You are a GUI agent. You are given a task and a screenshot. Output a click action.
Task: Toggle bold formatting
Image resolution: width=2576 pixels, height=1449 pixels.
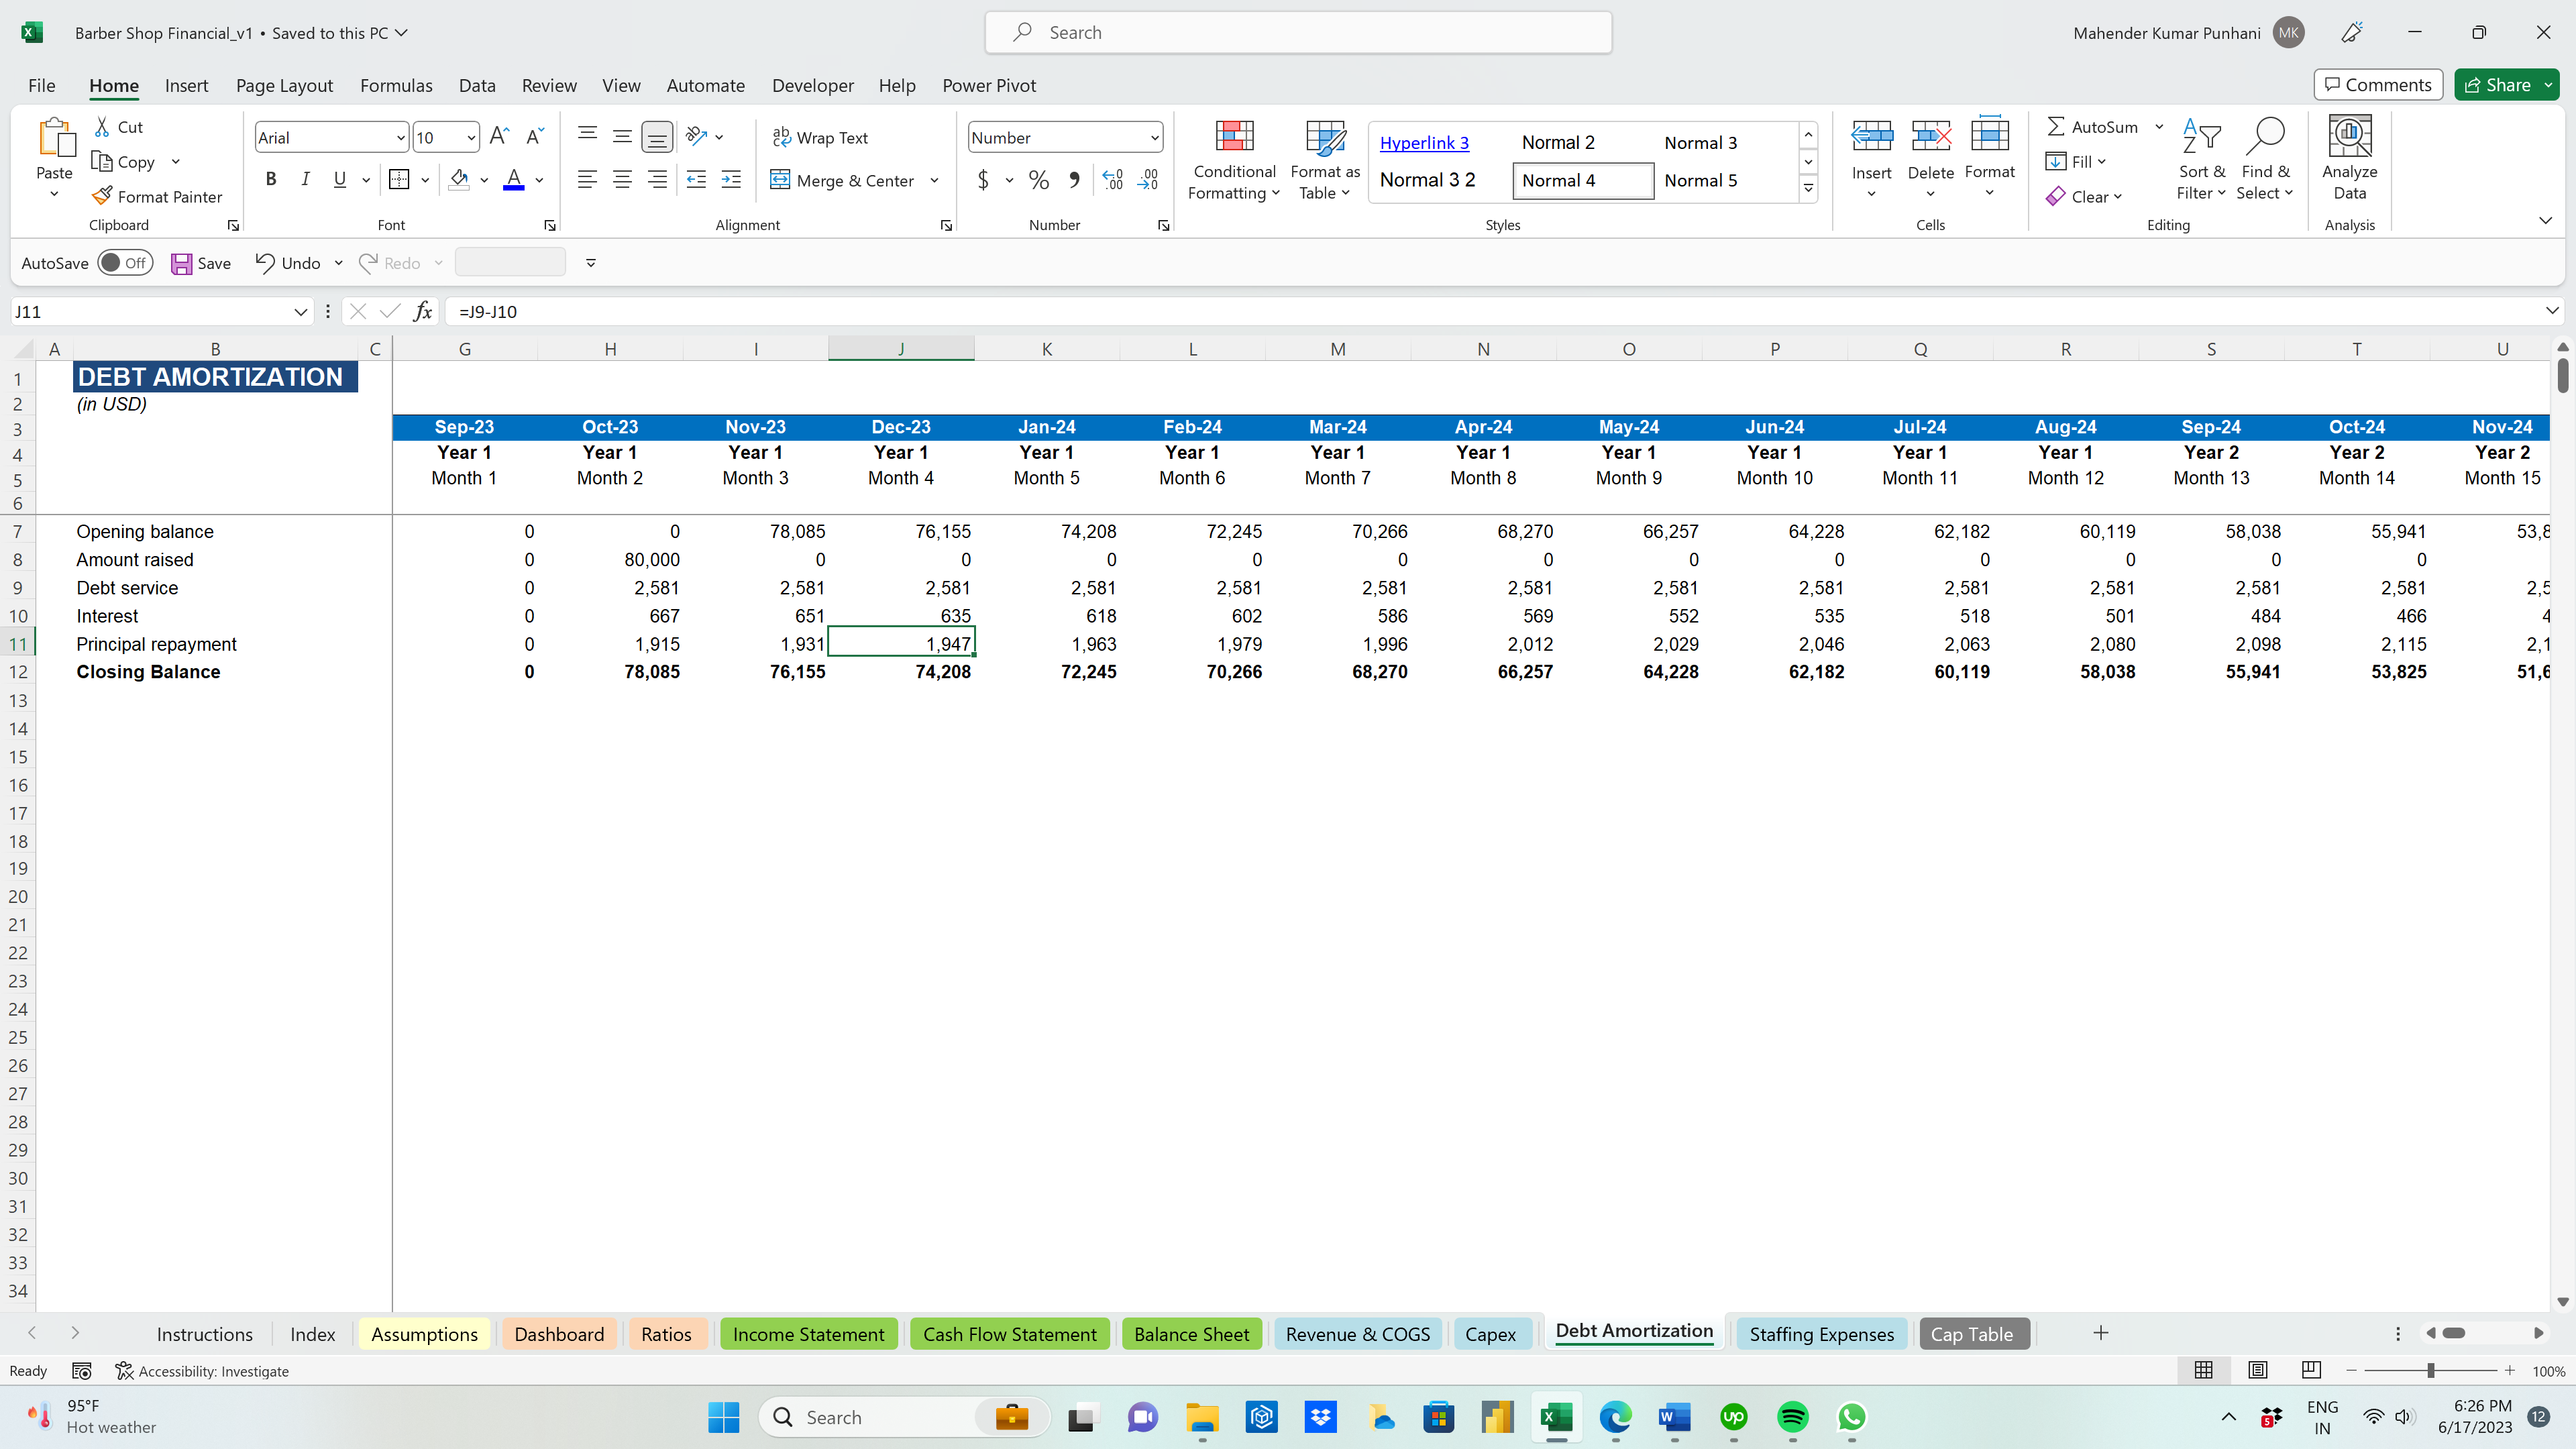click(271, 180)
